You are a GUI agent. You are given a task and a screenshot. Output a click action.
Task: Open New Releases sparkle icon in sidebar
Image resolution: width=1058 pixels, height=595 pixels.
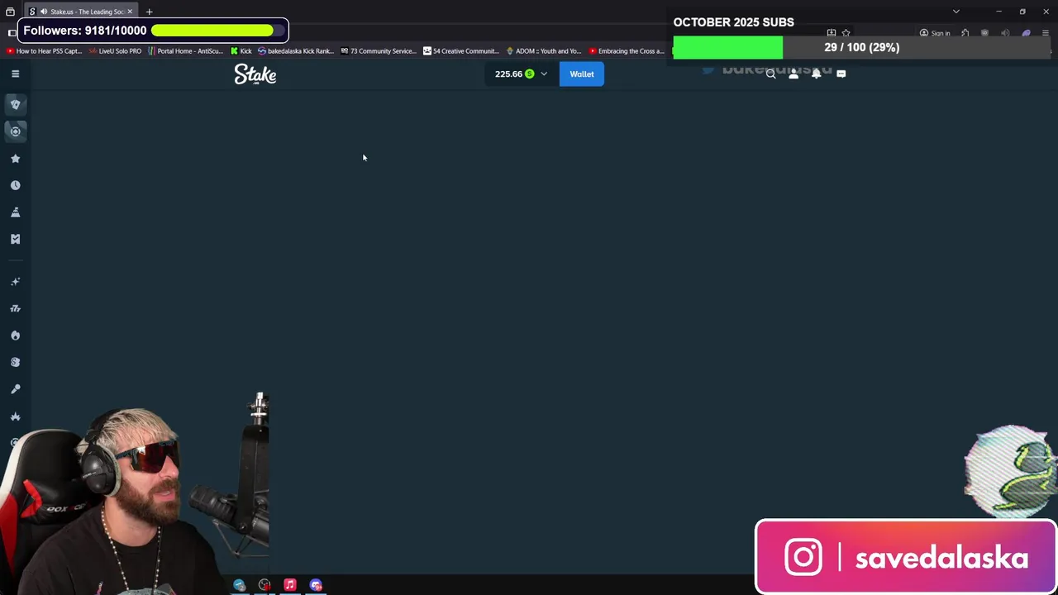point(15,282)
